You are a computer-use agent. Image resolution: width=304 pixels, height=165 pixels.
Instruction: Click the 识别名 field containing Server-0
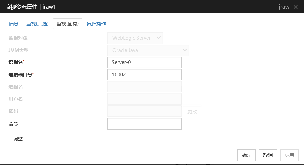[144, 62]
